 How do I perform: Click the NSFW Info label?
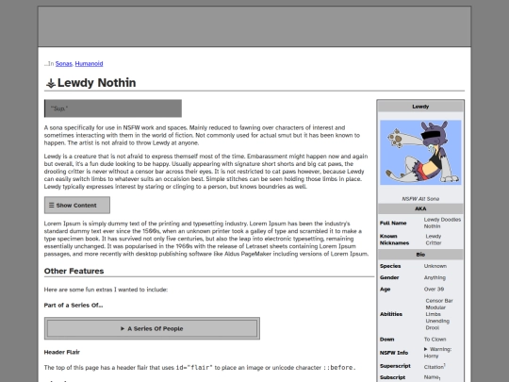click(x=394, y=353)
